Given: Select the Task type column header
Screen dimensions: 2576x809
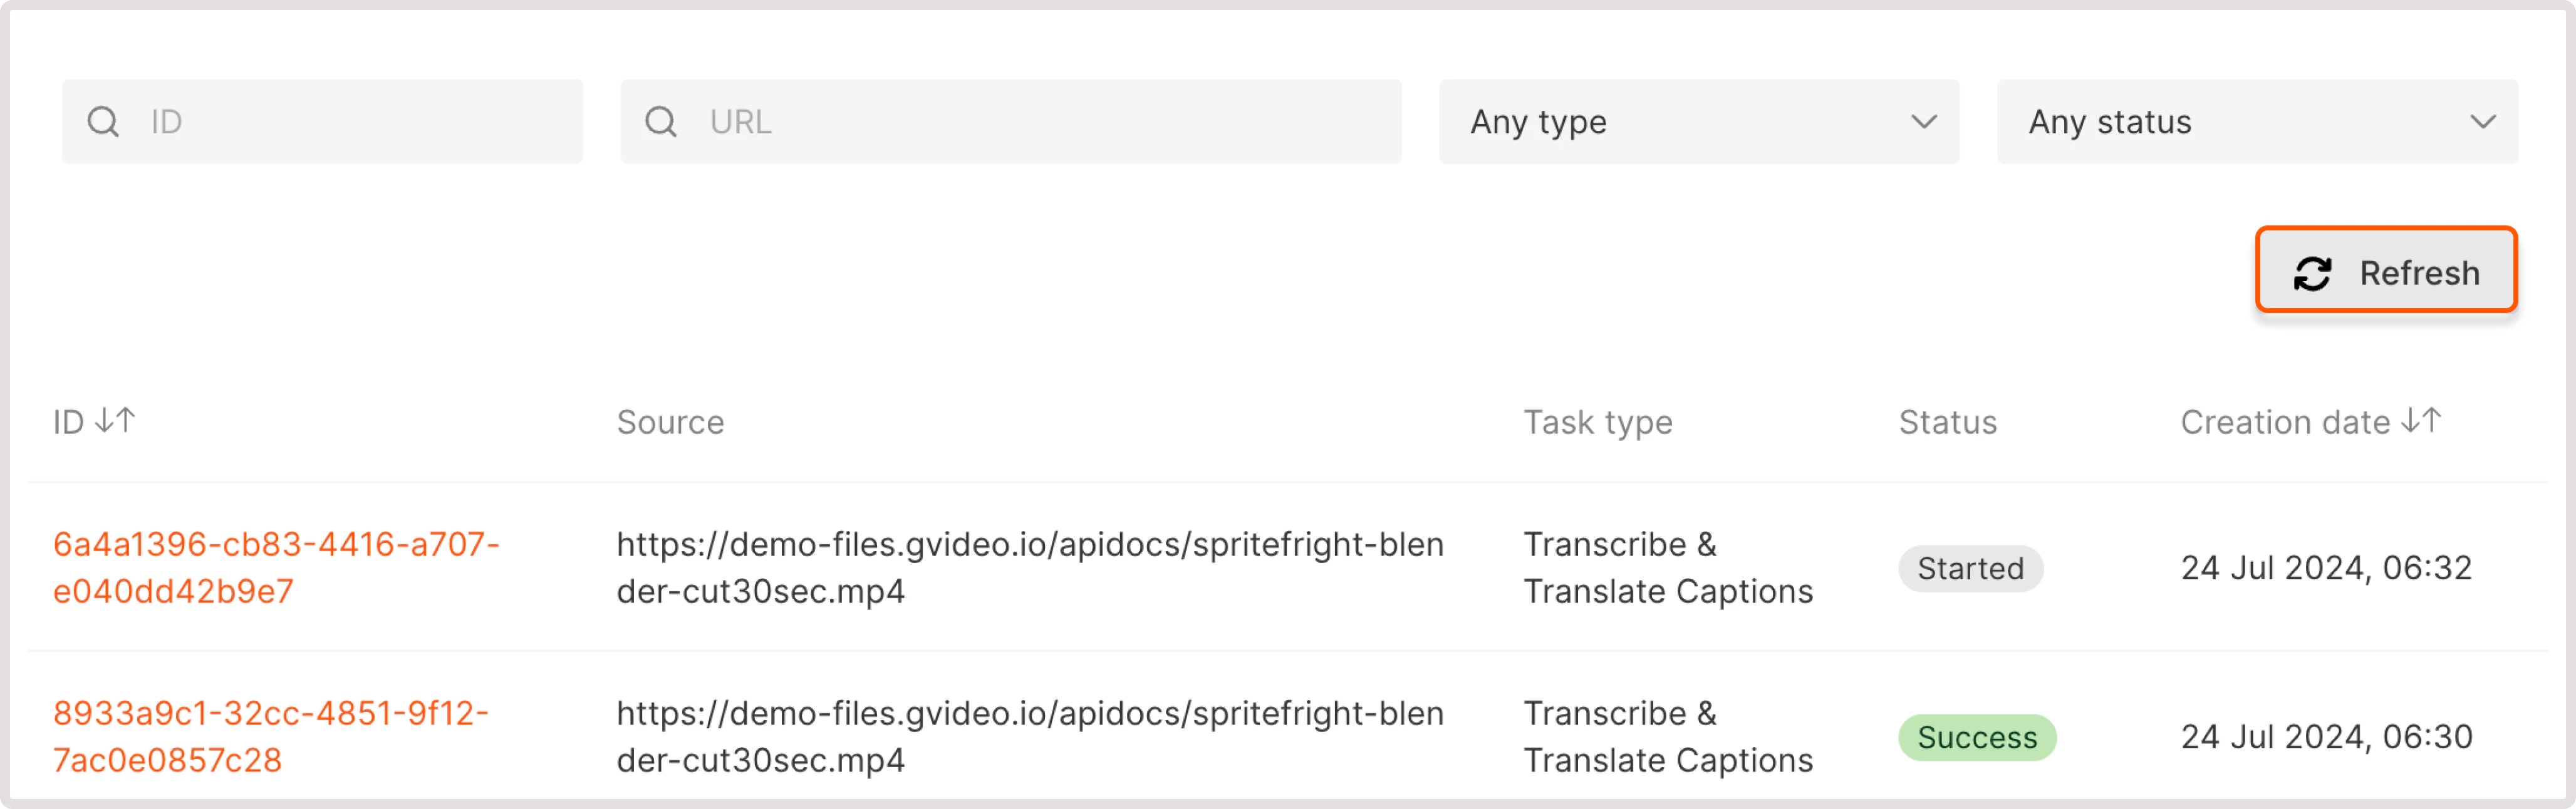Looking at the screenshot, I should (x=1598, y=421).
